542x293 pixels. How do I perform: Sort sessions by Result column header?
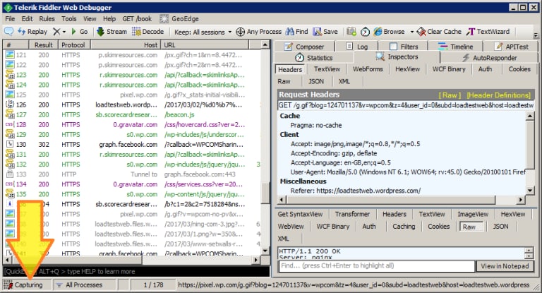[43, 45]
